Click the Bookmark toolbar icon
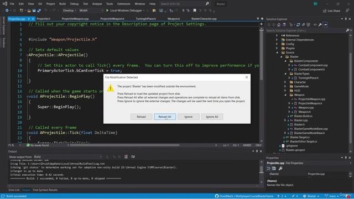The height and width of the screenshot is (199, 354). 195,11
